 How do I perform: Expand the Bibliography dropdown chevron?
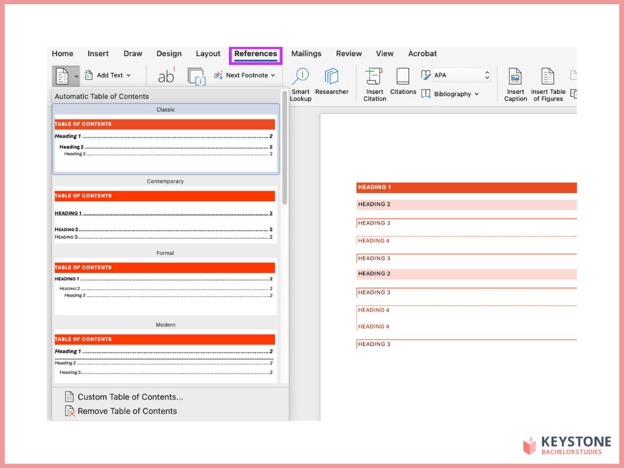477,94
